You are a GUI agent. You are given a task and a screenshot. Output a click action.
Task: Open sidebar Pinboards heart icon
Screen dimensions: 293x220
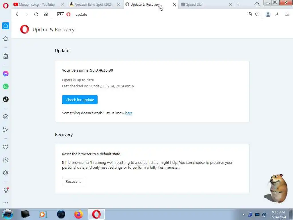coord(6,147)
